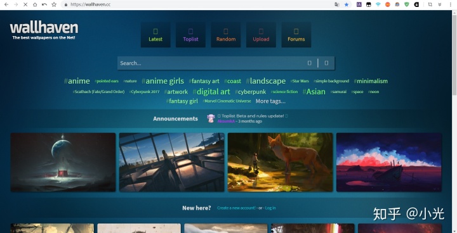The height and width of the screenshot is (233, 457).
Task: Expand hidden extensions with double chevron
Action: pos(439,4)
